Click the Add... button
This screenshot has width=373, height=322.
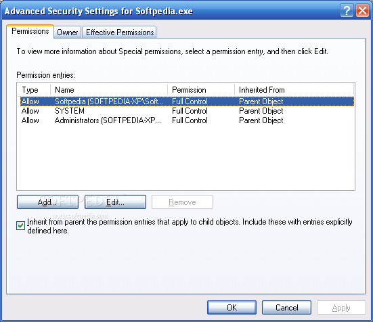47,202
